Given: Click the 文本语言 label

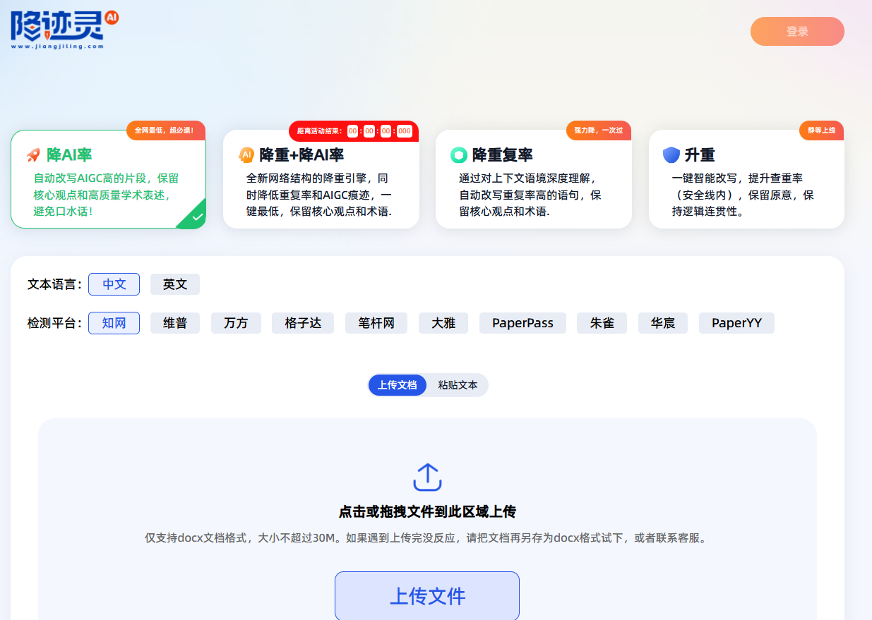Looking at the screenshot, I should 54,284.
